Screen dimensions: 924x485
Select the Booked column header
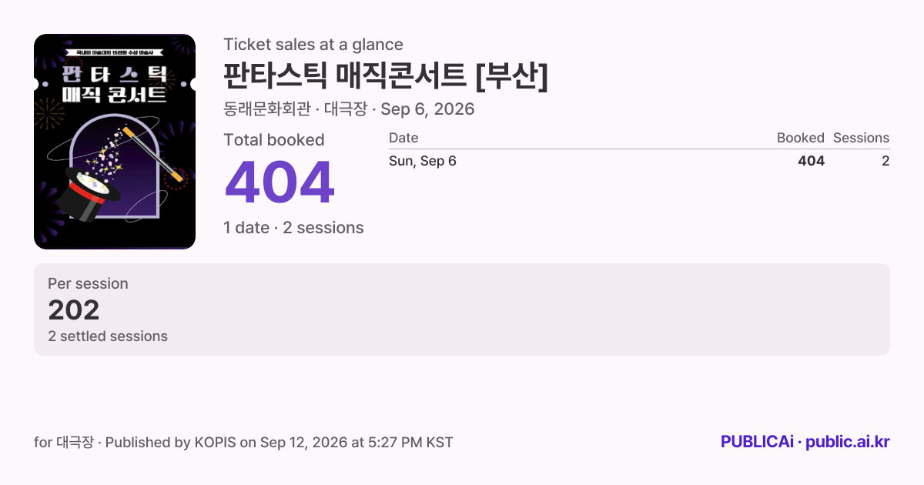(x=800, y=138)
